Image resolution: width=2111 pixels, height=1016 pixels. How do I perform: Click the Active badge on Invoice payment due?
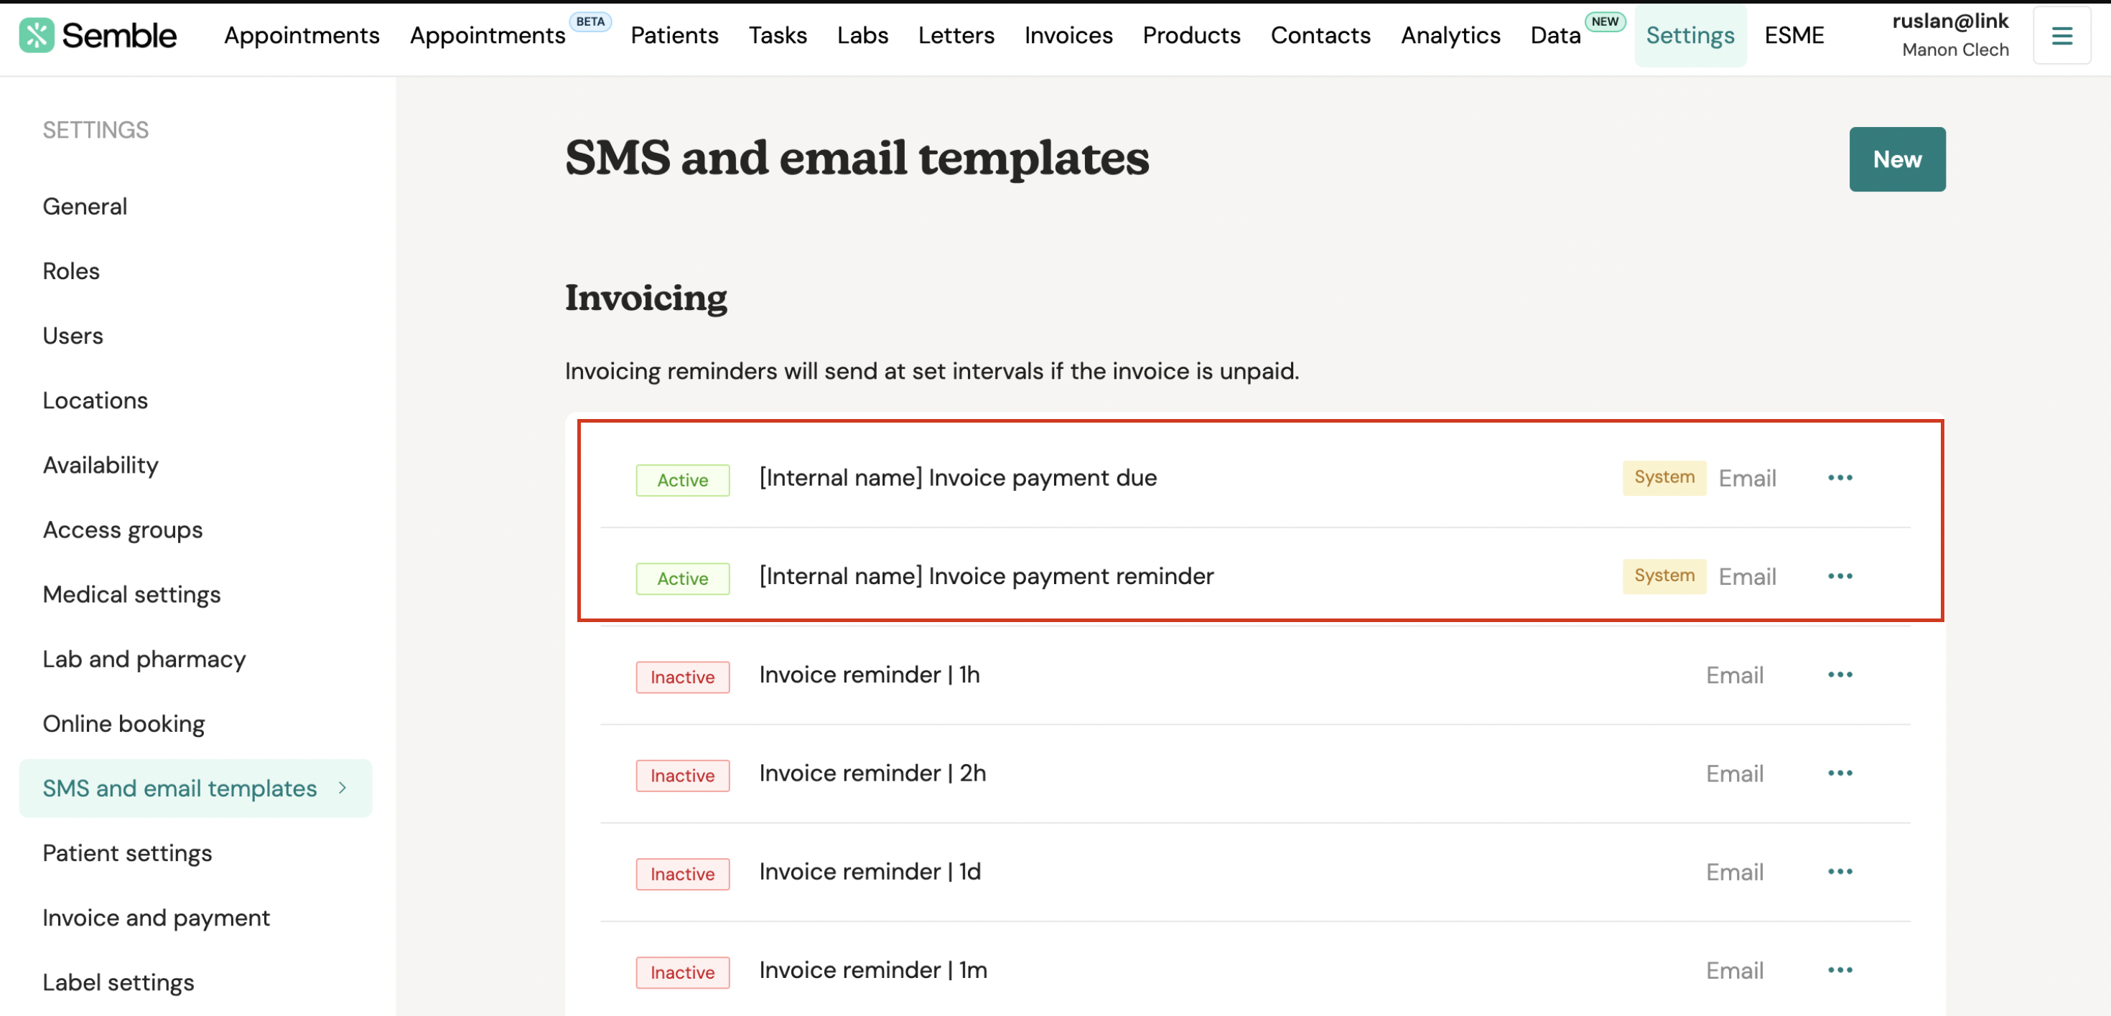click(x=683, y=480)
